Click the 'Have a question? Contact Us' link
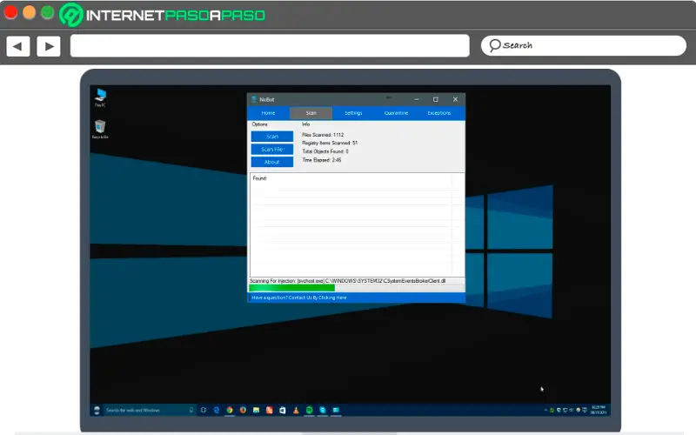Viewport: 696px width, 435px height. coord(299,298)
